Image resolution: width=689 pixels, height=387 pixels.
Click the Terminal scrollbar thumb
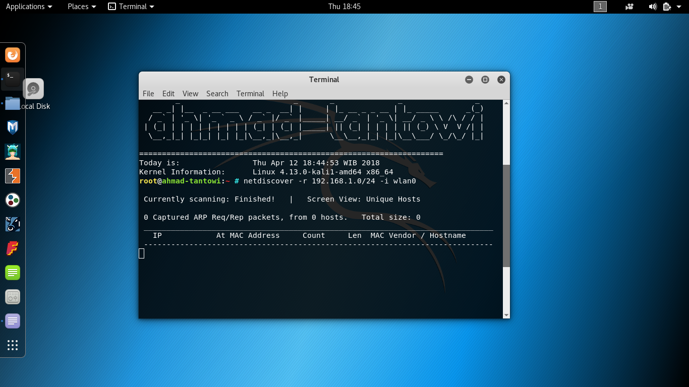(x=506, y=215)
